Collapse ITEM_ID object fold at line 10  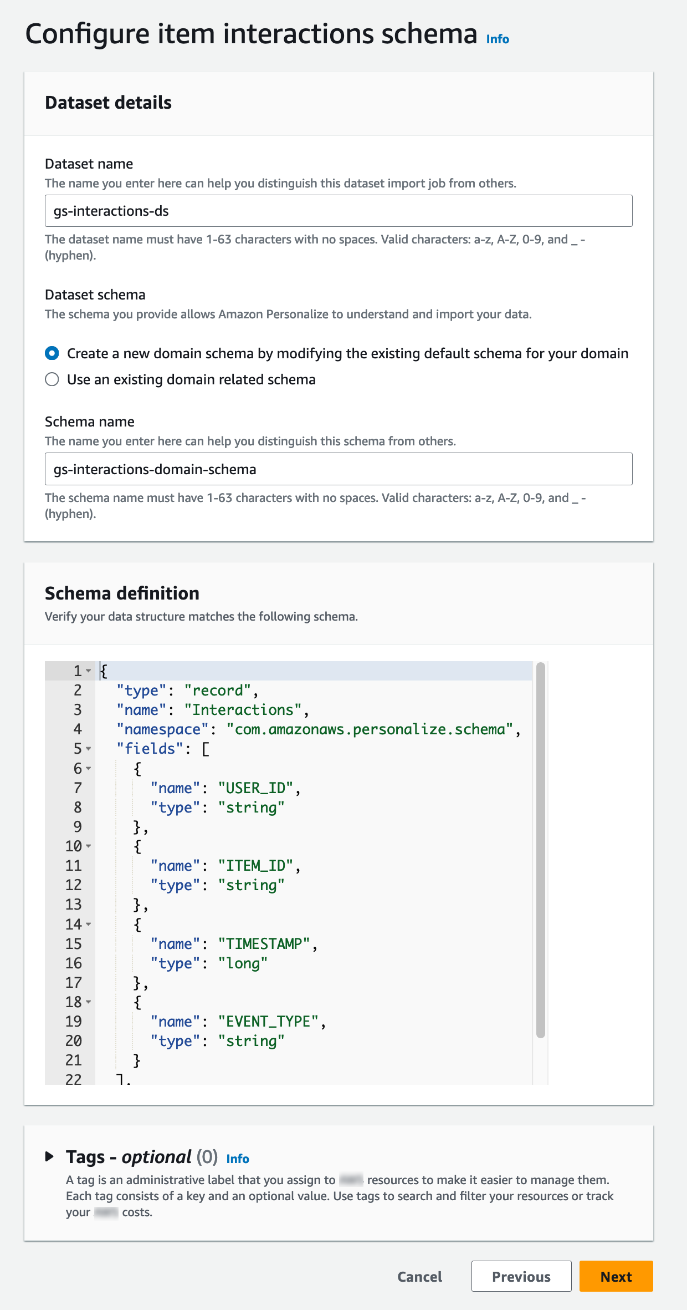click(x=89, y=846)
